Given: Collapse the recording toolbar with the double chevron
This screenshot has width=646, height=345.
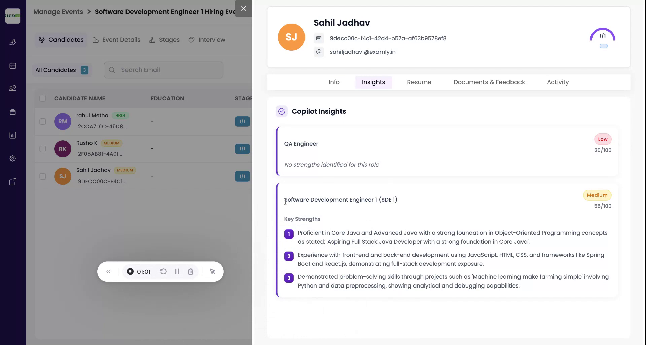Looking at the screenshot, I should click(x=108, y=271).
